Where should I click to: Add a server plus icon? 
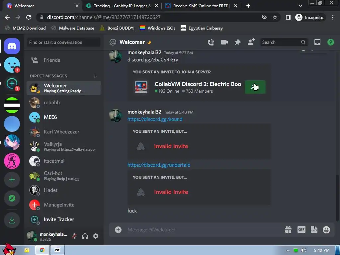12,180
